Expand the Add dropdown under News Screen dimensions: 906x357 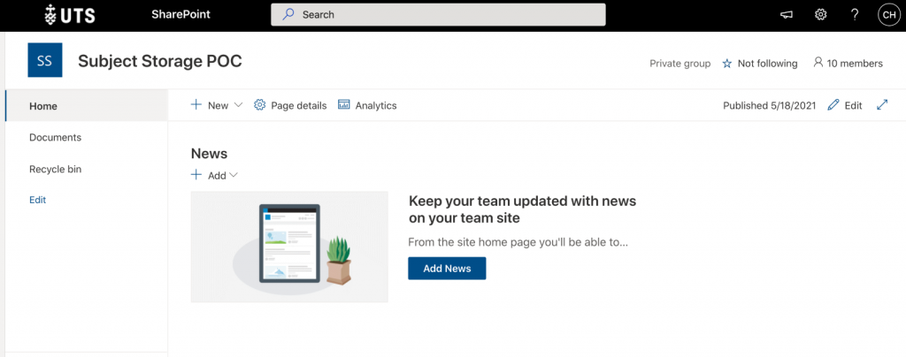coord(214,175)
